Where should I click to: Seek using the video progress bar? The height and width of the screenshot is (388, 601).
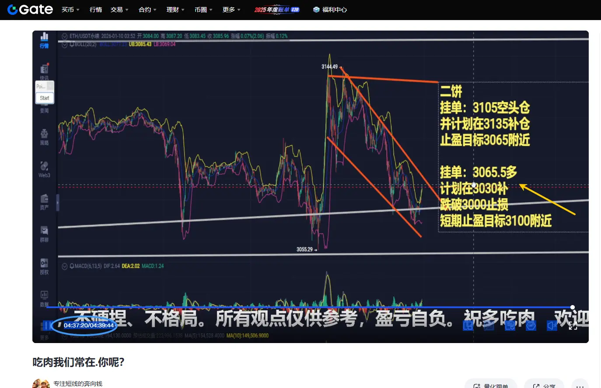[310, 307]
